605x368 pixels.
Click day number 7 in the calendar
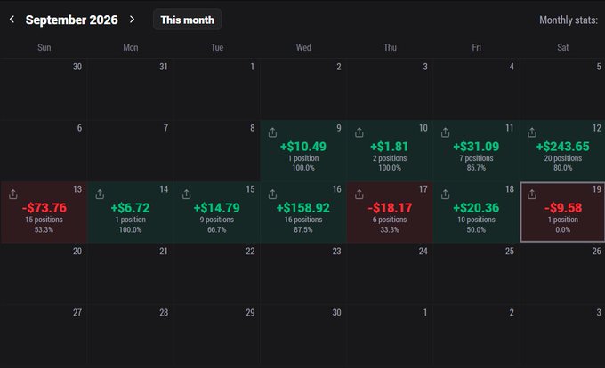(165, 128)
